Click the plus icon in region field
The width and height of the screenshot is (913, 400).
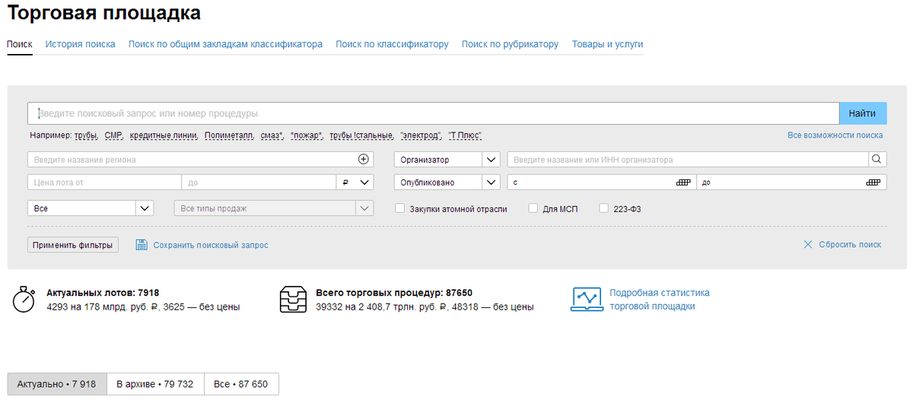point(363,160)
